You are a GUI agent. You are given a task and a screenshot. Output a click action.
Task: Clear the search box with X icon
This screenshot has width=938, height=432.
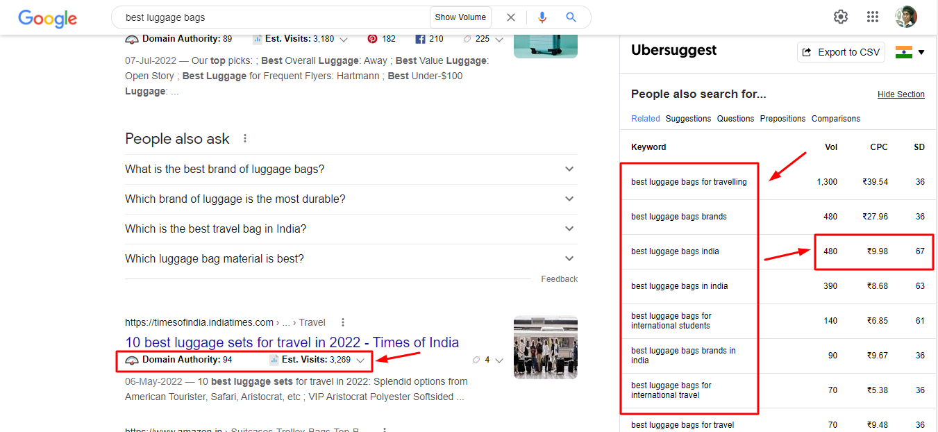pyautogui.click(x=511, y=17)
